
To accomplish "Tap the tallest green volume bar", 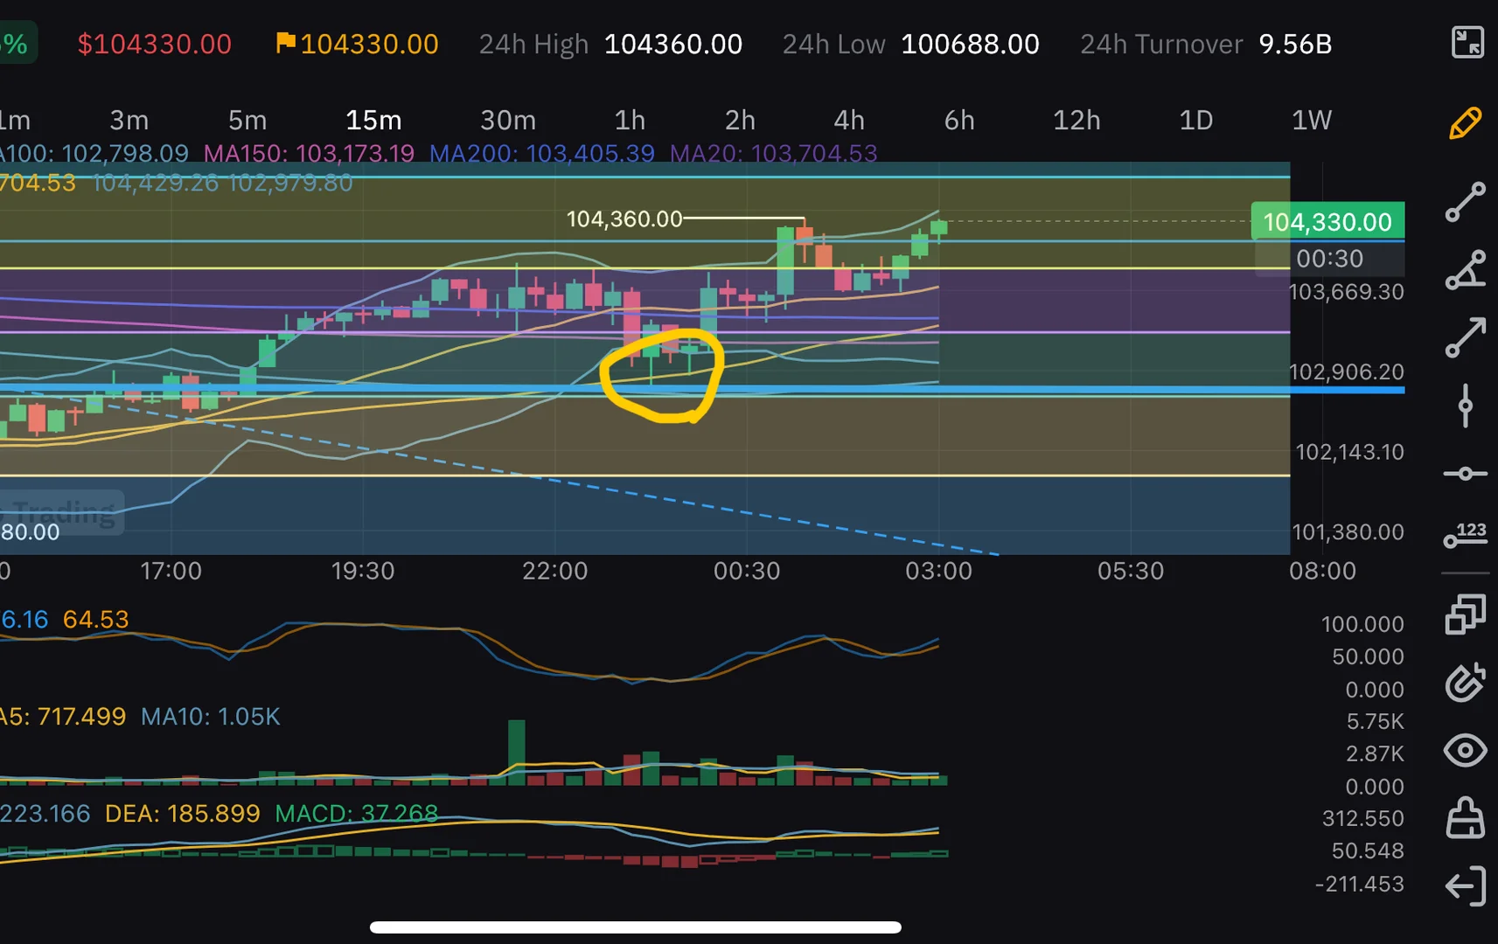I will 517,752.
